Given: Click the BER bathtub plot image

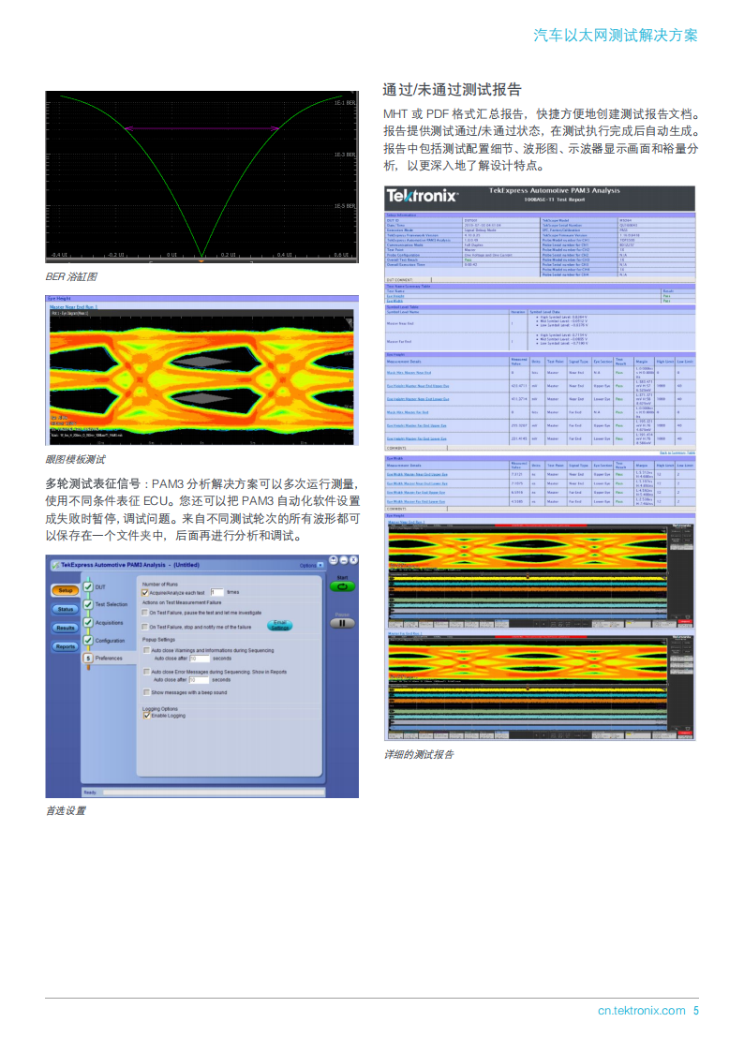Looking at the screenshot, I should click(x=202, y=177).
